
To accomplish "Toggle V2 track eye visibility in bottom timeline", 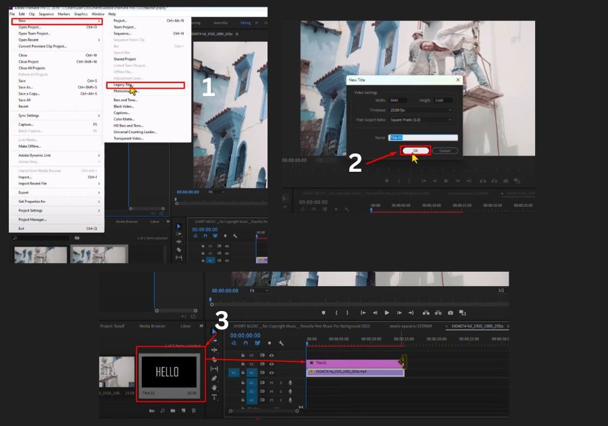I will pyautogui.click(x=272, y=364).
